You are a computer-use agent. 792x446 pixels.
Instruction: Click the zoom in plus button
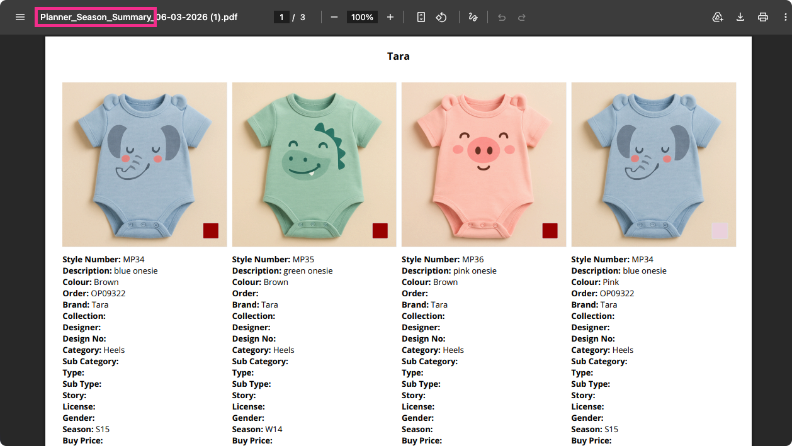pyautogui.click(x=390, y=17)
